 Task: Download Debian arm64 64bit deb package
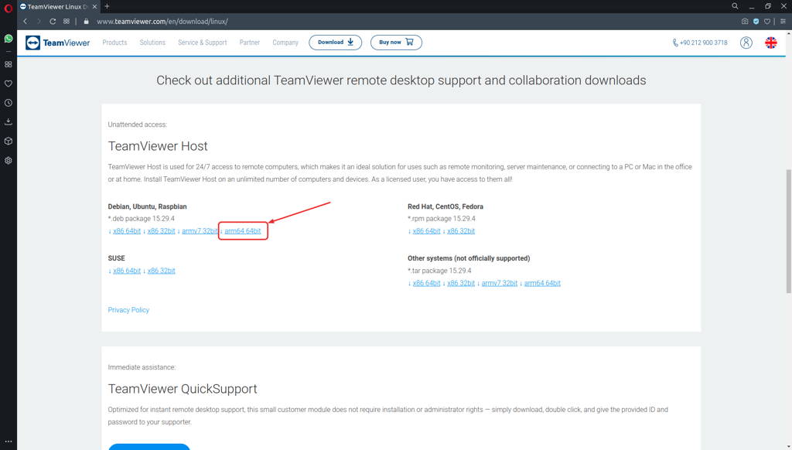coord(242,231)
